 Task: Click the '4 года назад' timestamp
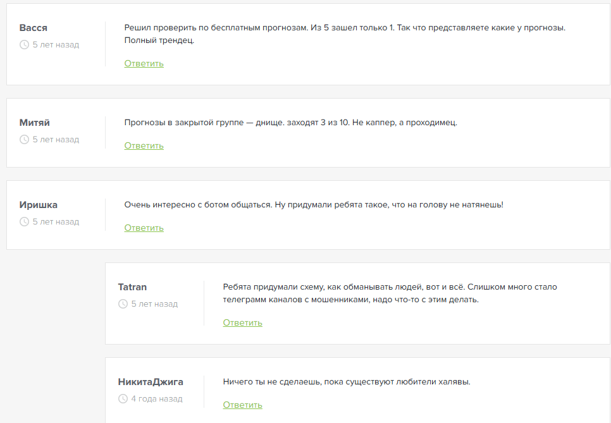157,399
